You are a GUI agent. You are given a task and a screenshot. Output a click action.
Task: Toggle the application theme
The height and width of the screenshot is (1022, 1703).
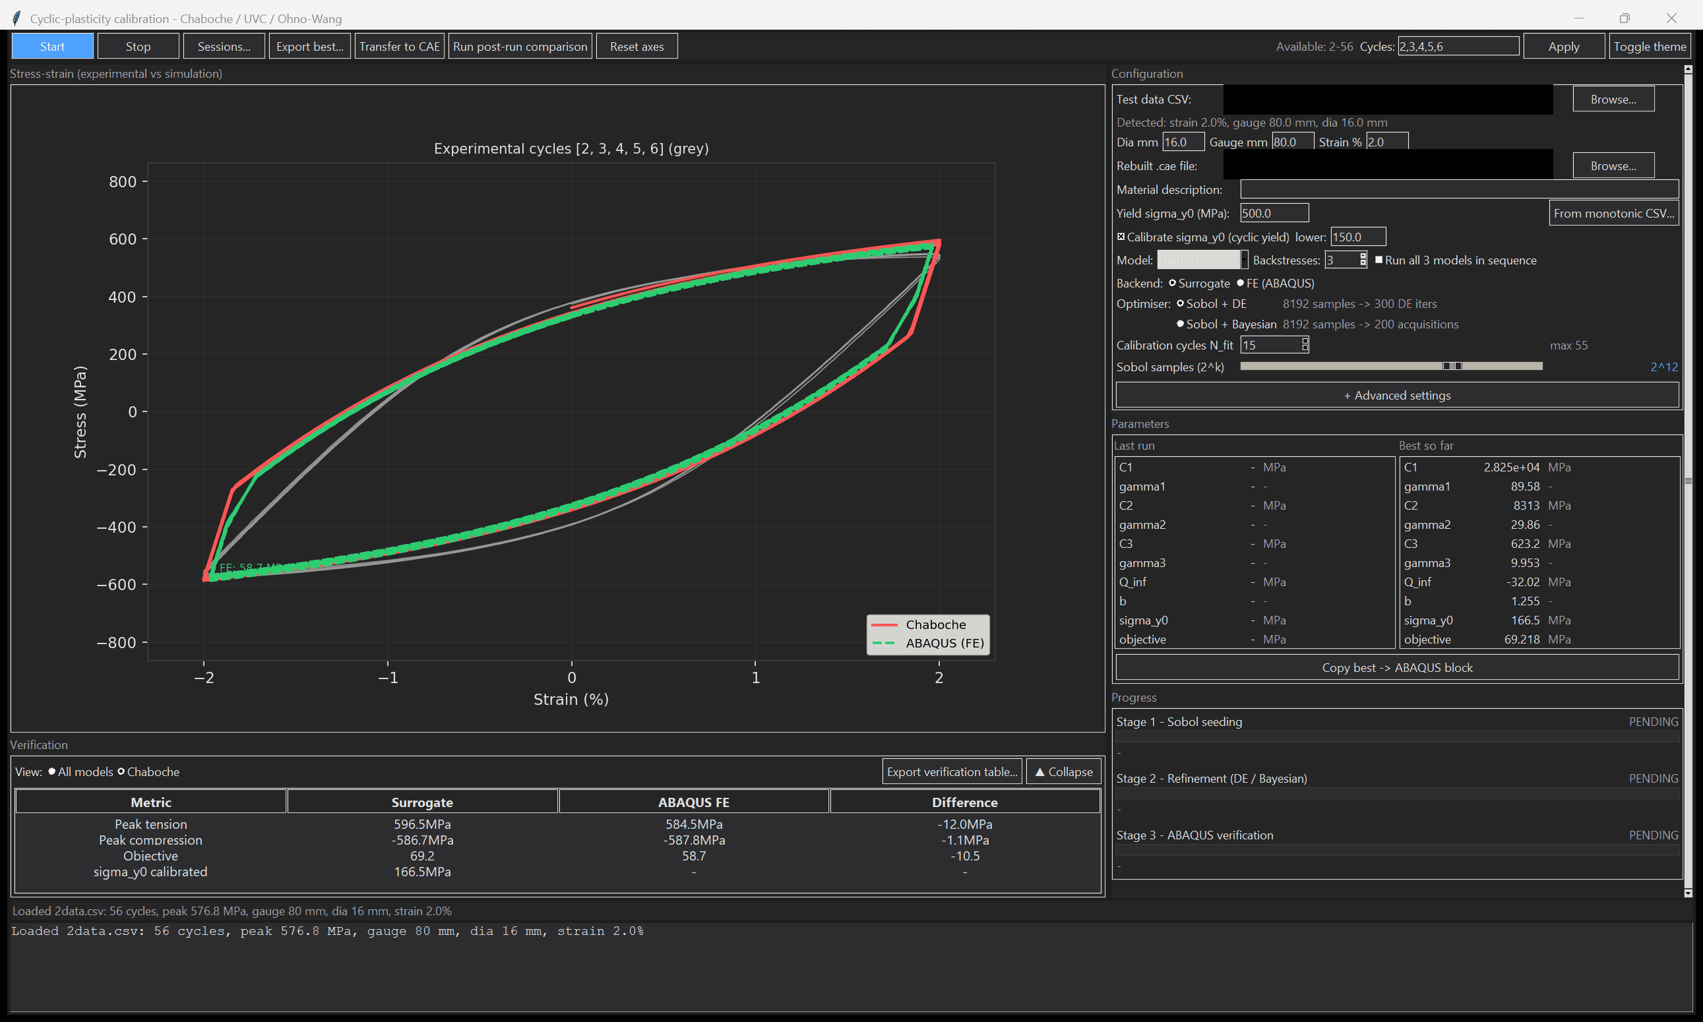[1650, 46]
